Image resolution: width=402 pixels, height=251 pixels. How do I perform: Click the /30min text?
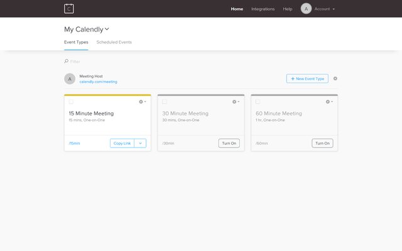tap(168, 144)
